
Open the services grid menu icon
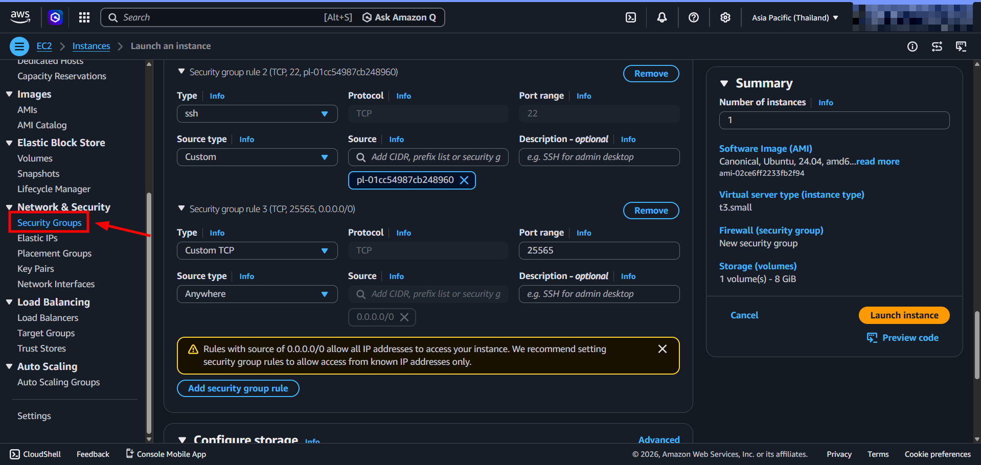[x=84, y=17]
